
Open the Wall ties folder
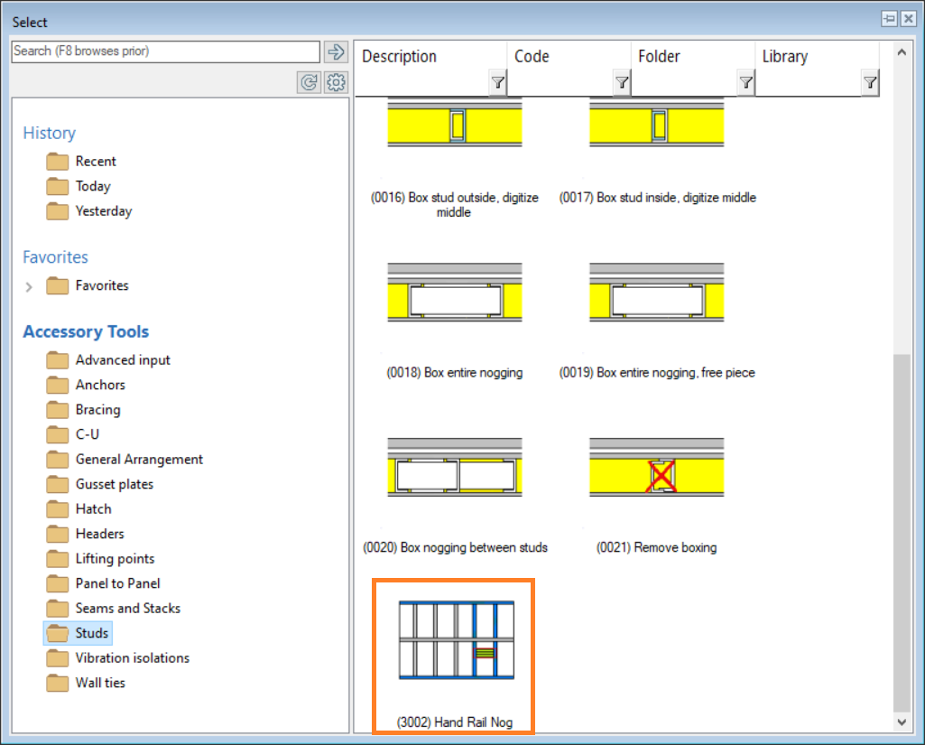click(x=100, y=683)
